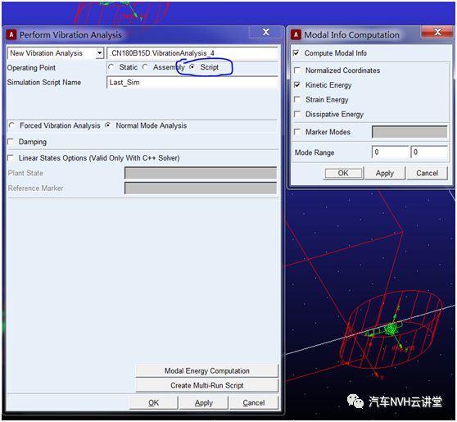The height and width of the screenshot is (422, 457).
Task: Click Modal Energy Computation button
Action: [x=207, y=370]
